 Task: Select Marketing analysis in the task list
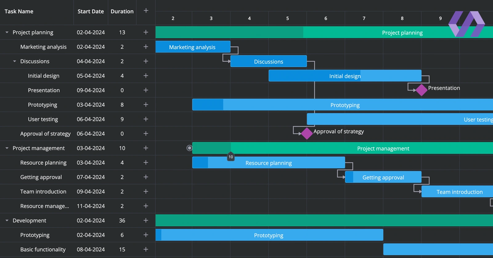(43, 47)
